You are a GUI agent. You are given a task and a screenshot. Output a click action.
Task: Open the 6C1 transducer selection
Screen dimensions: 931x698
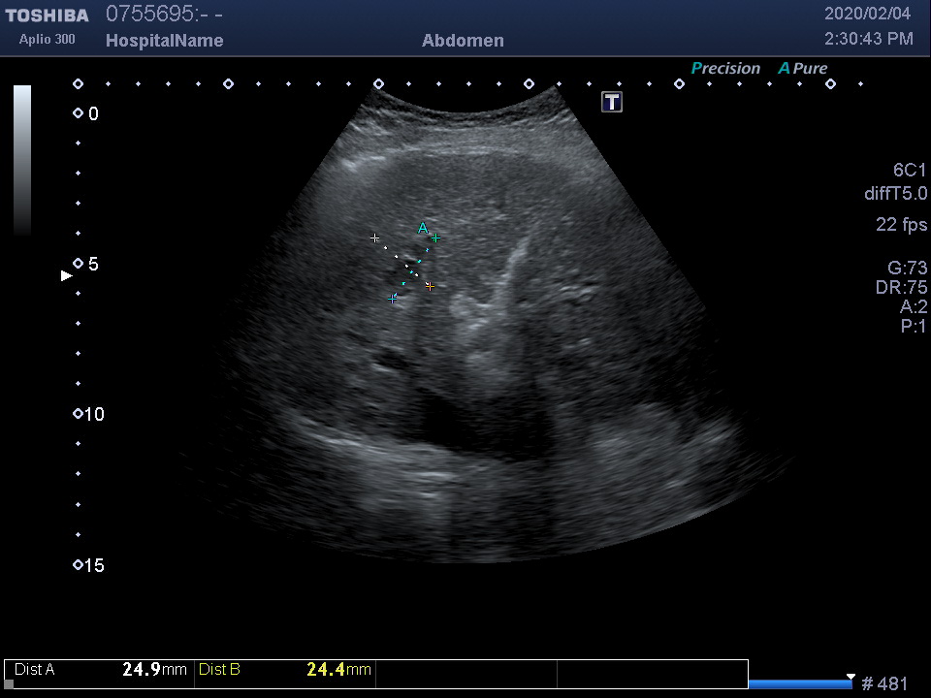tap(910, 171)
